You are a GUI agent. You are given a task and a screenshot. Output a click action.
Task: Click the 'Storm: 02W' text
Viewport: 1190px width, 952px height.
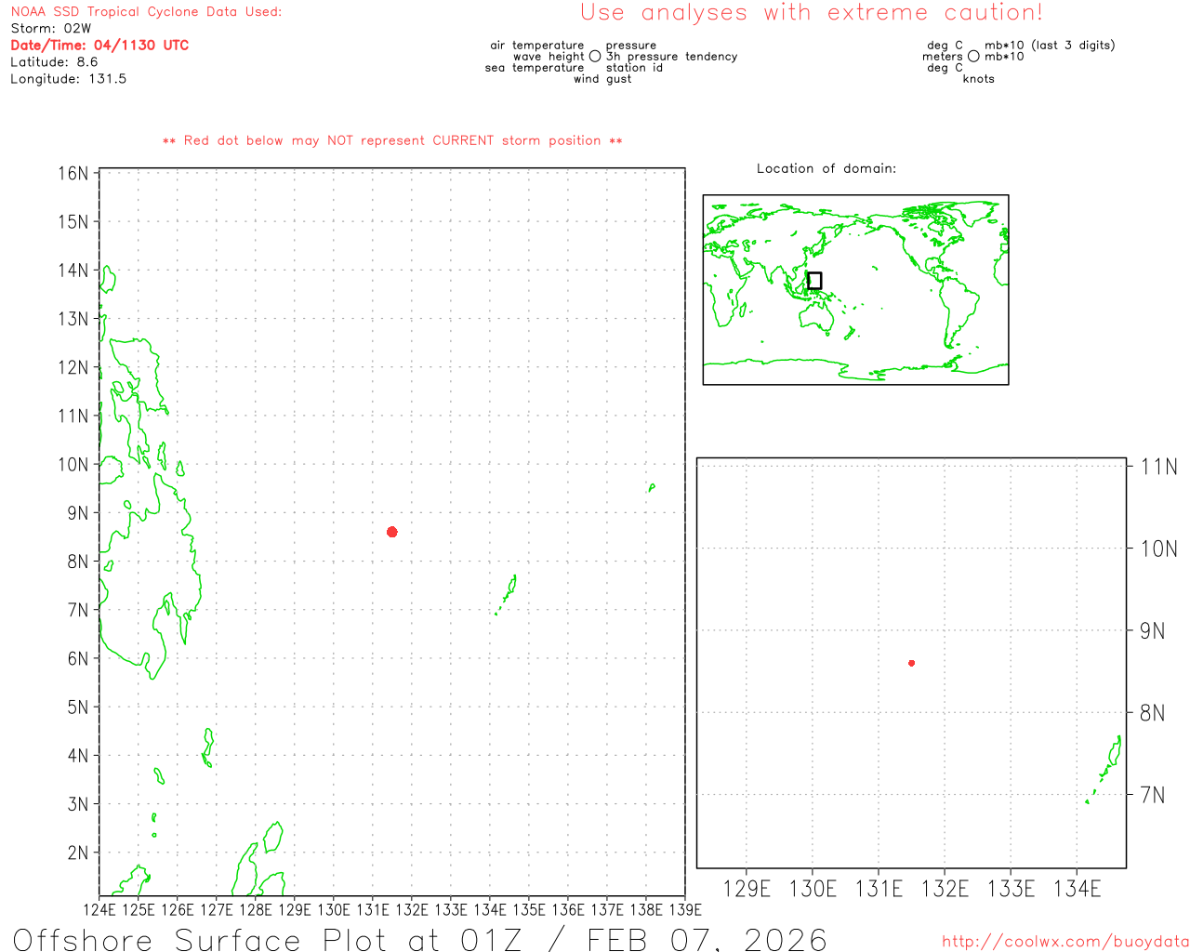[51, 29]
